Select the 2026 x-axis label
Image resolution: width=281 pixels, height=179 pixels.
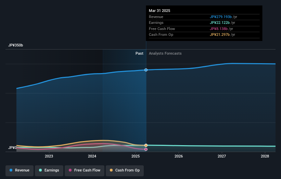click(x=179, y=156)
